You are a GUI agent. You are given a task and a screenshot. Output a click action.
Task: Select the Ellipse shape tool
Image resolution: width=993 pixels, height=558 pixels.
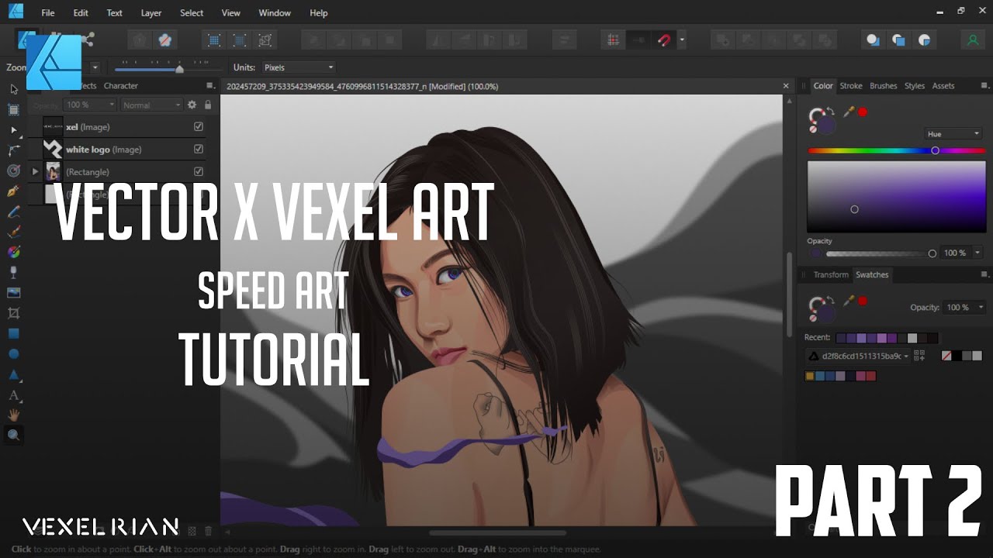tap(13, 354)
